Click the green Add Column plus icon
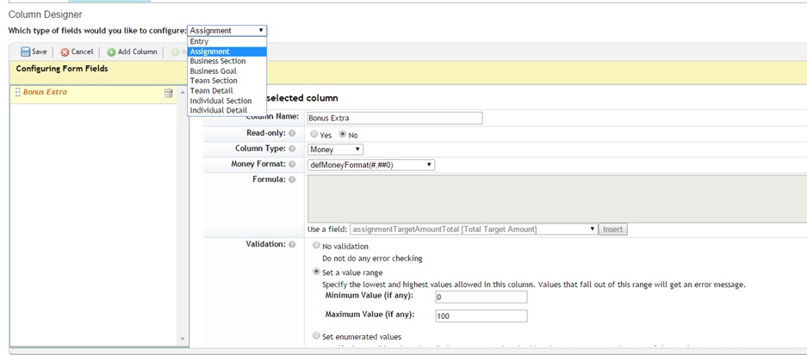Screen dimensions: 807x355 pyautogui.click(x=111, y=52)
